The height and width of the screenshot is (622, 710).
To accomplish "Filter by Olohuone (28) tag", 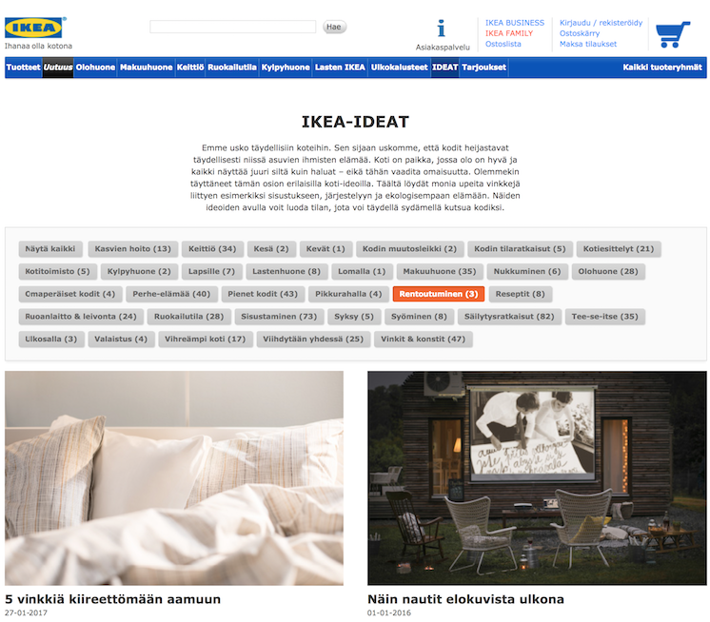I will (x=607, y=271).
